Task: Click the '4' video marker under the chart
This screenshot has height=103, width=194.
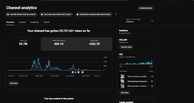Action: [x=83, y=72]
